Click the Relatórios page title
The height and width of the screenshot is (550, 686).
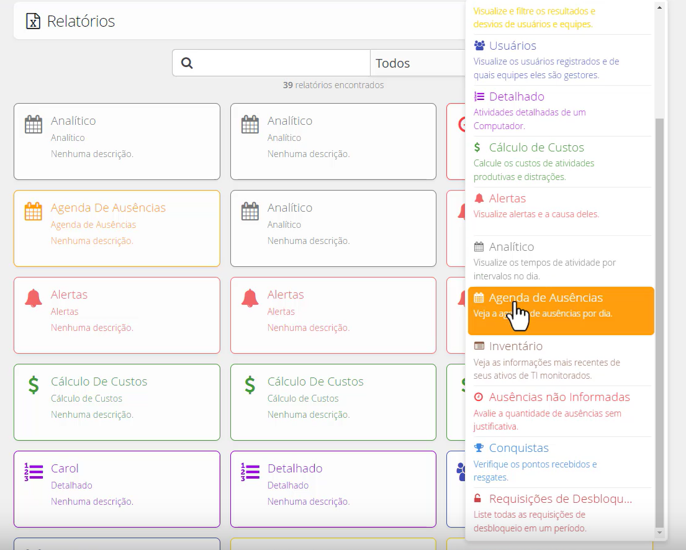tap(81, 21)
